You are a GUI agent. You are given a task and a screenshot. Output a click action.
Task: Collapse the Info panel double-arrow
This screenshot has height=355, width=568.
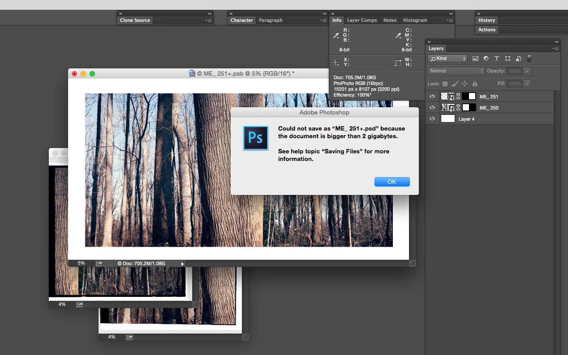click(451, 14)
